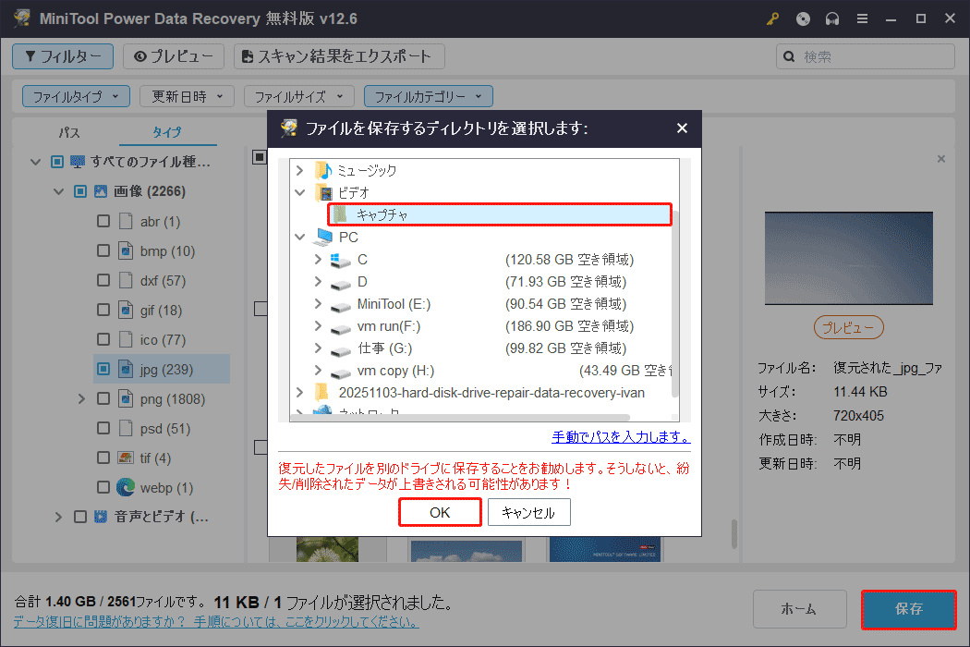Open the hamburger menu icon
Image resolution: width=970 pixels, height=647 pixels.
(x=862, y=18)
